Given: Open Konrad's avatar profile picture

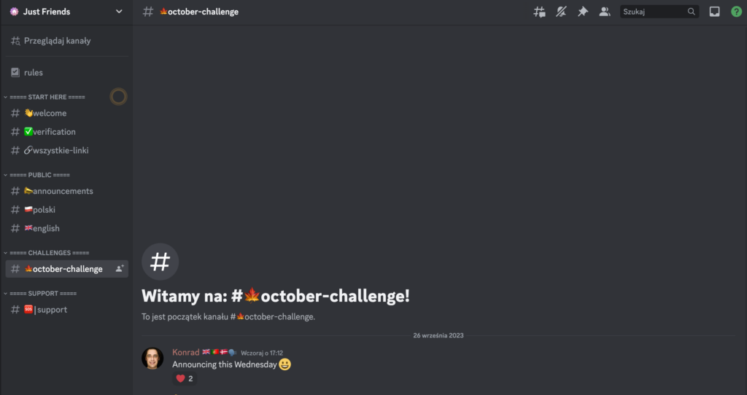Looking at the screenshot, I should (x=152, y=359).
